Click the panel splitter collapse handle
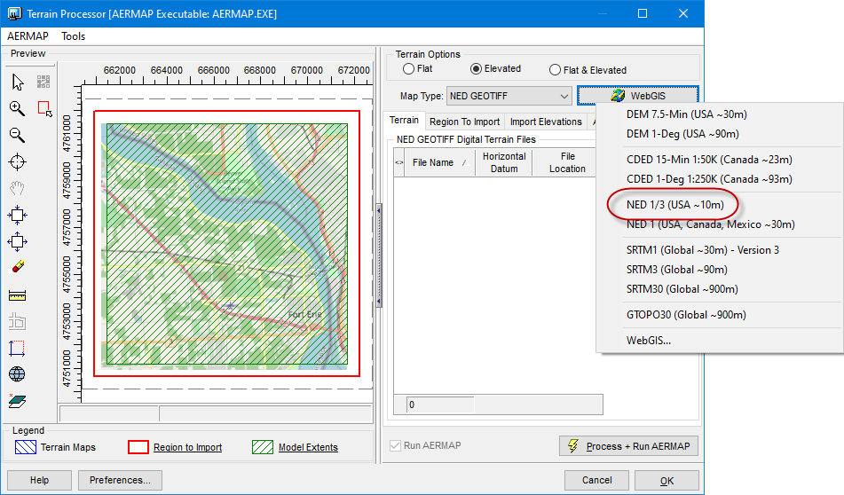The width and height of the screenshot is (844, 495). [x=378, y=255]
